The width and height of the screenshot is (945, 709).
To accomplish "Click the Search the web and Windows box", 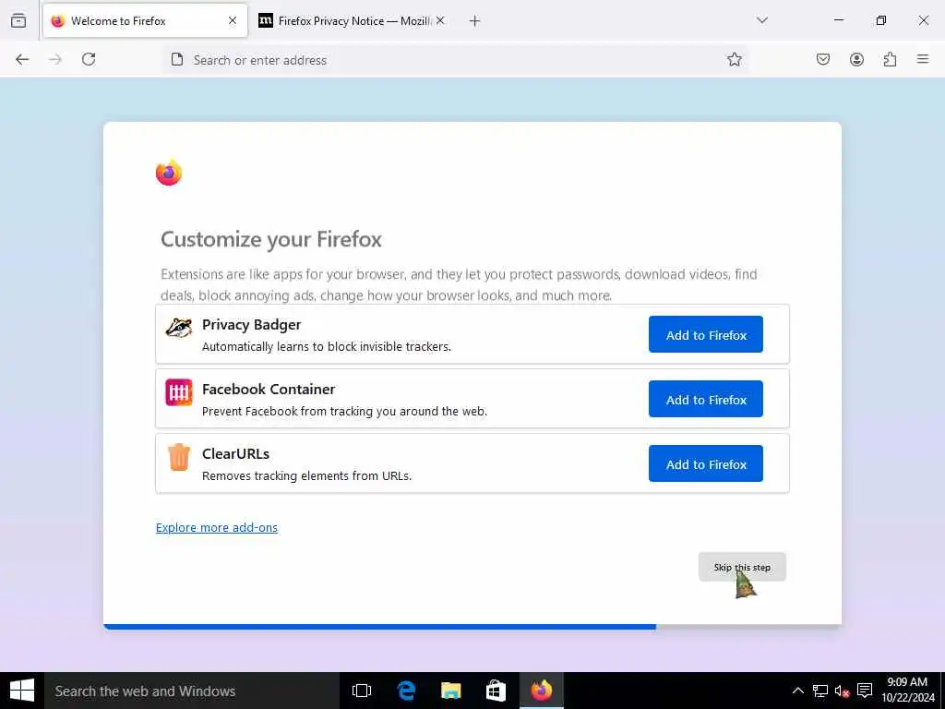I will point(192,691).
